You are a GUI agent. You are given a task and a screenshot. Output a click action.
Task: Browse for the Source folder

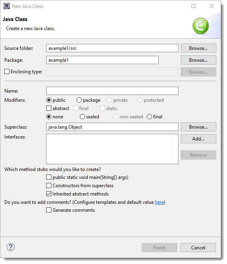[x=199, y=48]
